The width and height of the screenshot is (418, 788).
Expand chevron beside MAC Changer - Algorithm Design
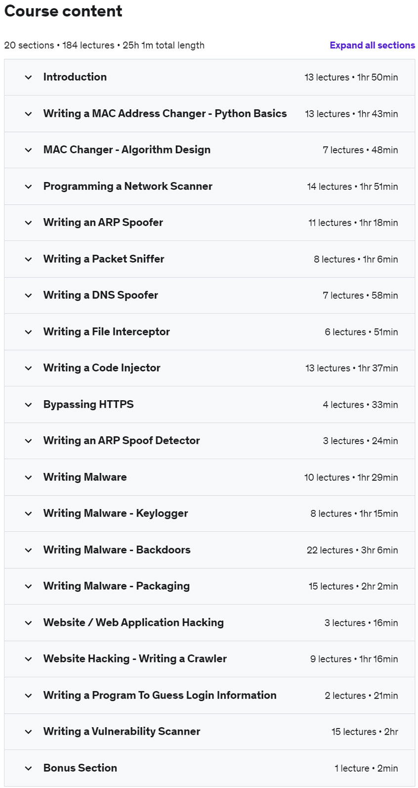point(28,150)
